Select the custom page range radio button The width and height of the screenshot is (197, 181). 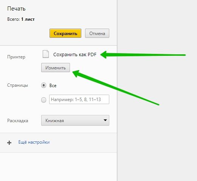43,100
